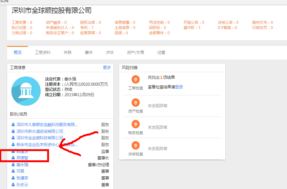Screen dimensions: 287x189
Task: Click person icon beside 新余市金业弘宇投资中心
Action: [13, 145]
